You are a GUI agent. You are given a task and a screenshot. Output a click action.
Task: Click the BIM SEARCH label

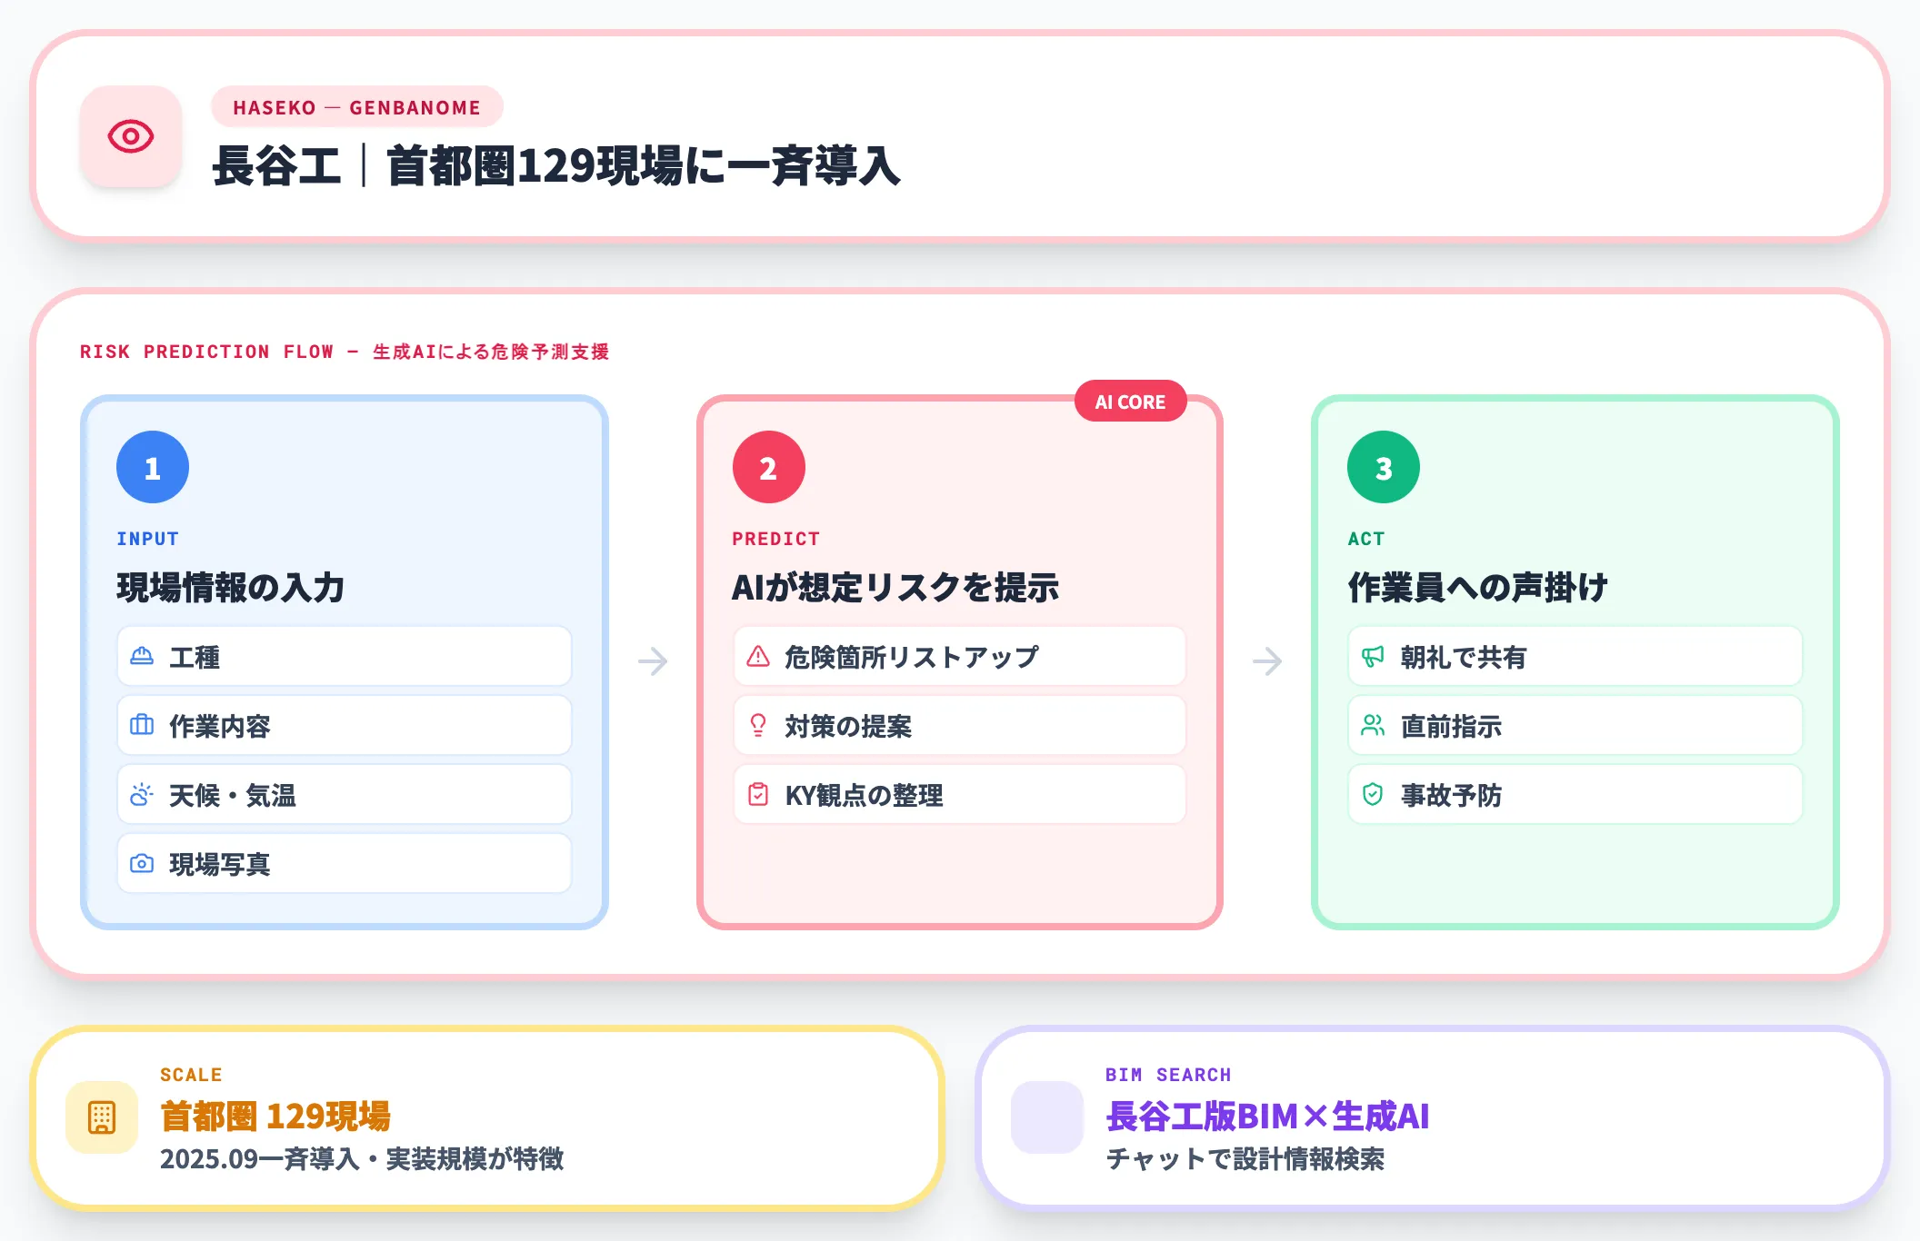coord(1168,1075)
